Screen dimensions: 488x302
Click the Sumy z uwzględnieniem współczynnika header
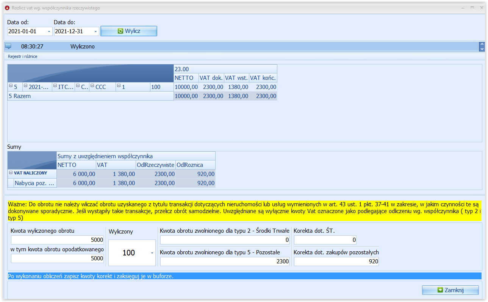pos(136,156)
